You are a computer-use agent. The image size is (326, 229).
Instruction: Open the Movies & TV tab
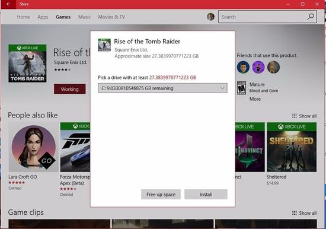(x=111, y=17)
